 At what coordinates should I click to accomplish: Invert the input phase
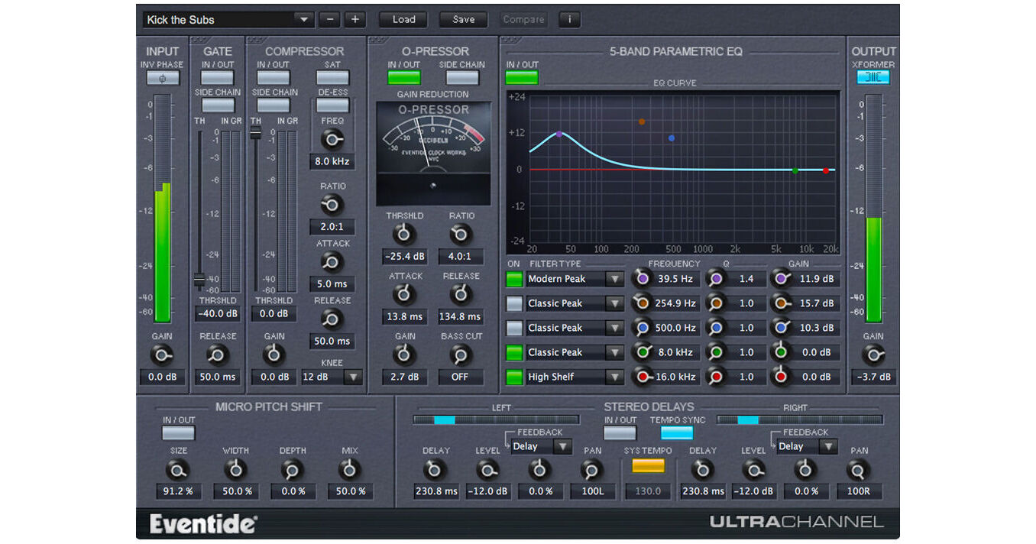point(162,77)
